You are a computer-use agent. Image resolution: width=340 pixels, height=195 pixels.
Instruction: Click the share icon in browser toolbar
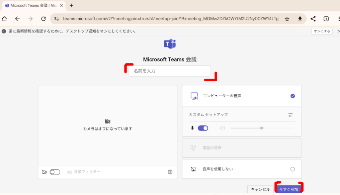(x=313, y=19)
